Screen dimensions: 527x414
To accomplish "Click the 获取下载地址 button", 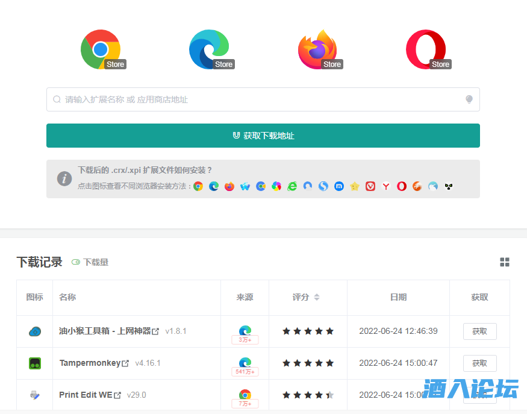I will (x=263, y=136).
